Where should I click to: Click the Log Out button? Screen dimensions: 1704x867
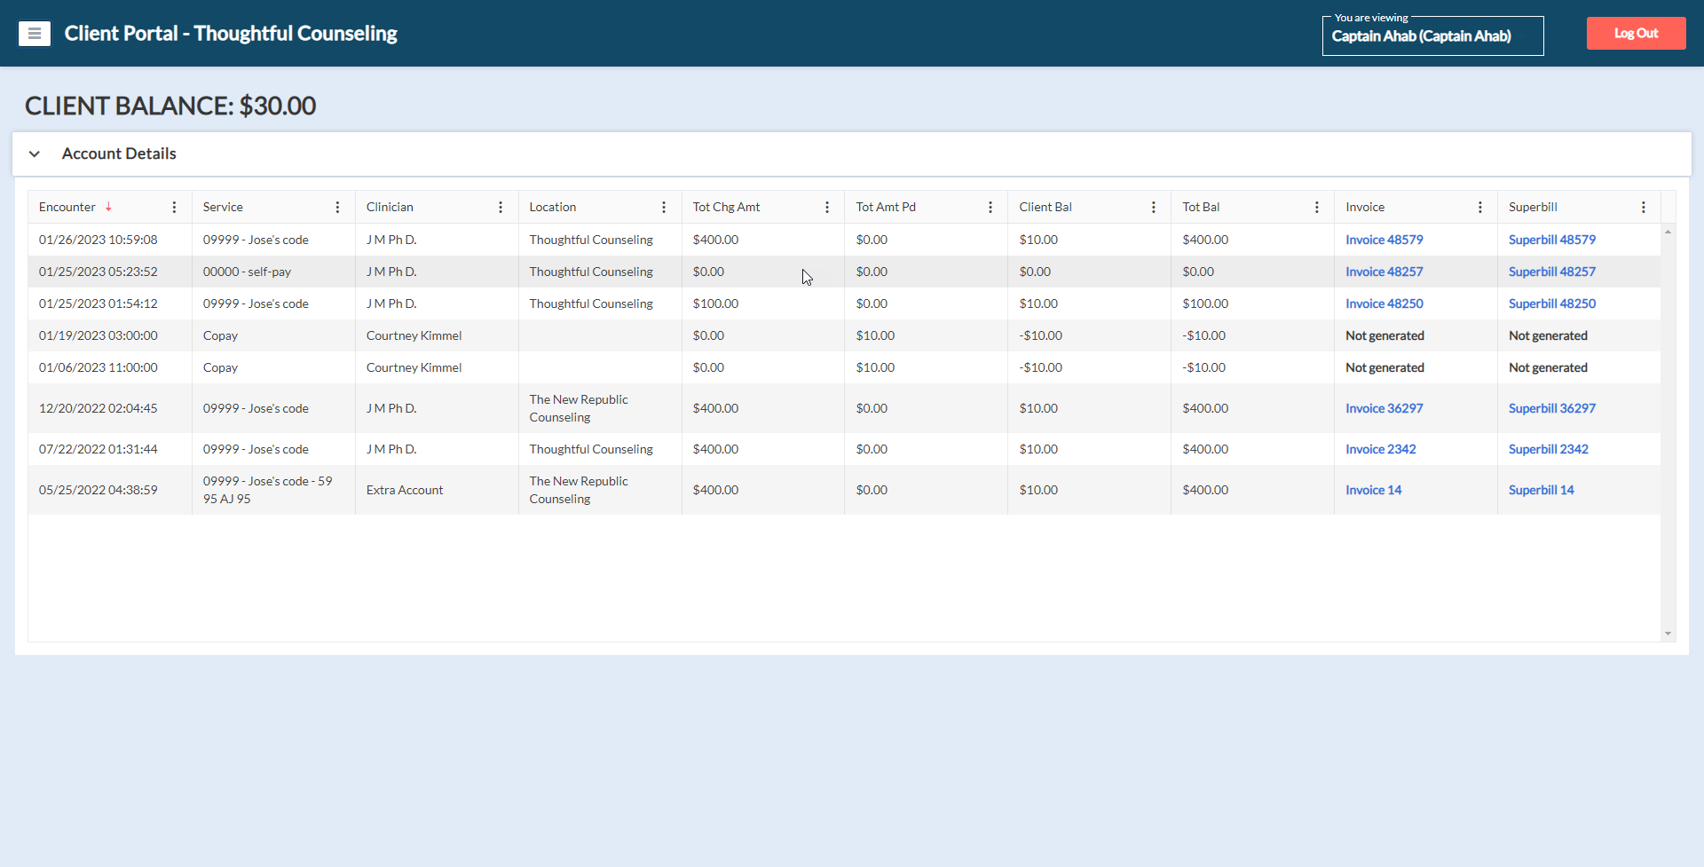[x=1636, y=34]
